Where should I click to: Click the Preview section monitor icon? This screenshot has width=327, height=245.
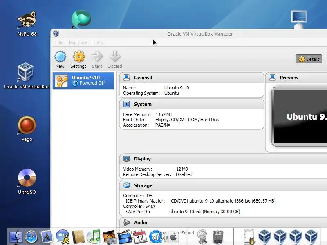point(272,78)
